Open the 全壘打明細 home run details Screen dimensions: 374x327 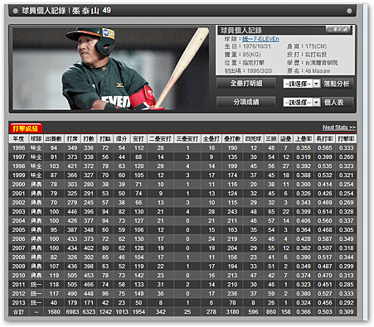[x=245, y=84]
